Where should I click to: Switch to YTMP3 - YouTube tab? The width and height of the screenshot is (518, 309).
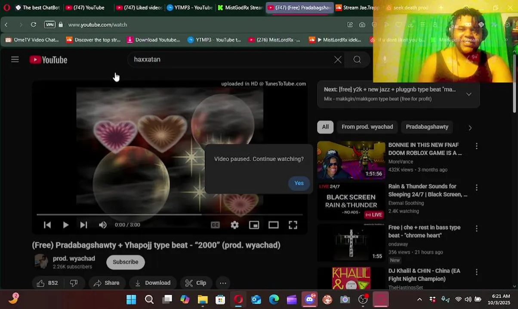pos(189,8)
